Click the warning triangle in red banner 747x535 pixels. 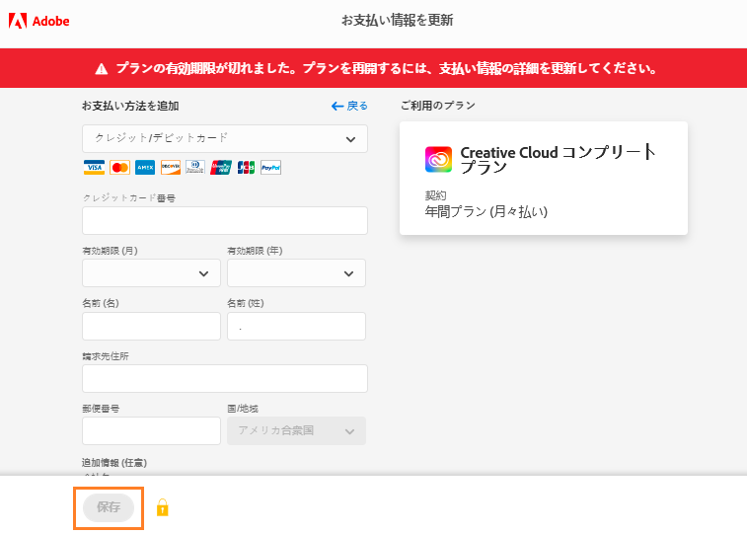click(101, 69)
